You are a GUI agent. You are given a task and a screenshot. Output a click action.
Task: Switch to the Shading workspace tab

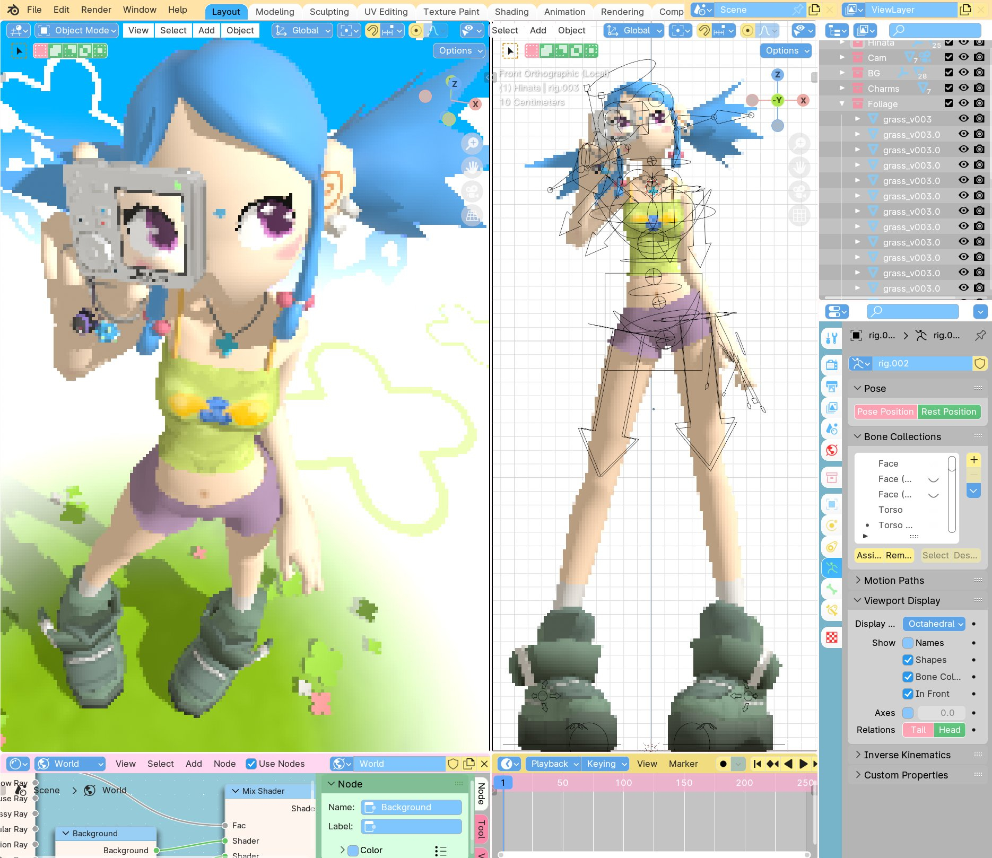(511, 12)
